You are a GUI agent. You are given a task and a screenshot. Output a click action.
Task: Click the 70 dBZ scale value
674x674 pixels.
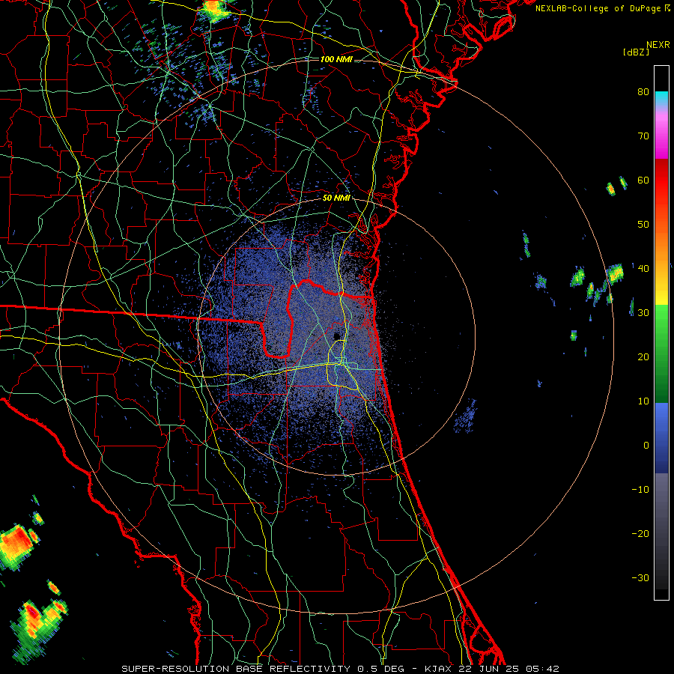point(643,136)
